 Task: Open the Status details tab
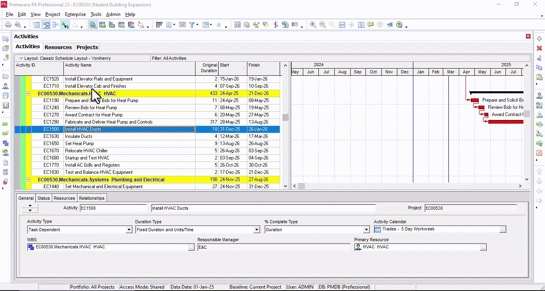coord(43,198)
